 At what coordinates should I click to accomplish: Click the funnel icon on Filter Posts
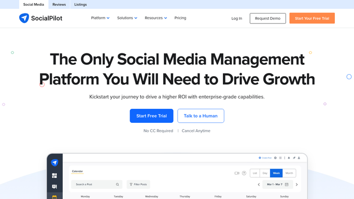131,184
